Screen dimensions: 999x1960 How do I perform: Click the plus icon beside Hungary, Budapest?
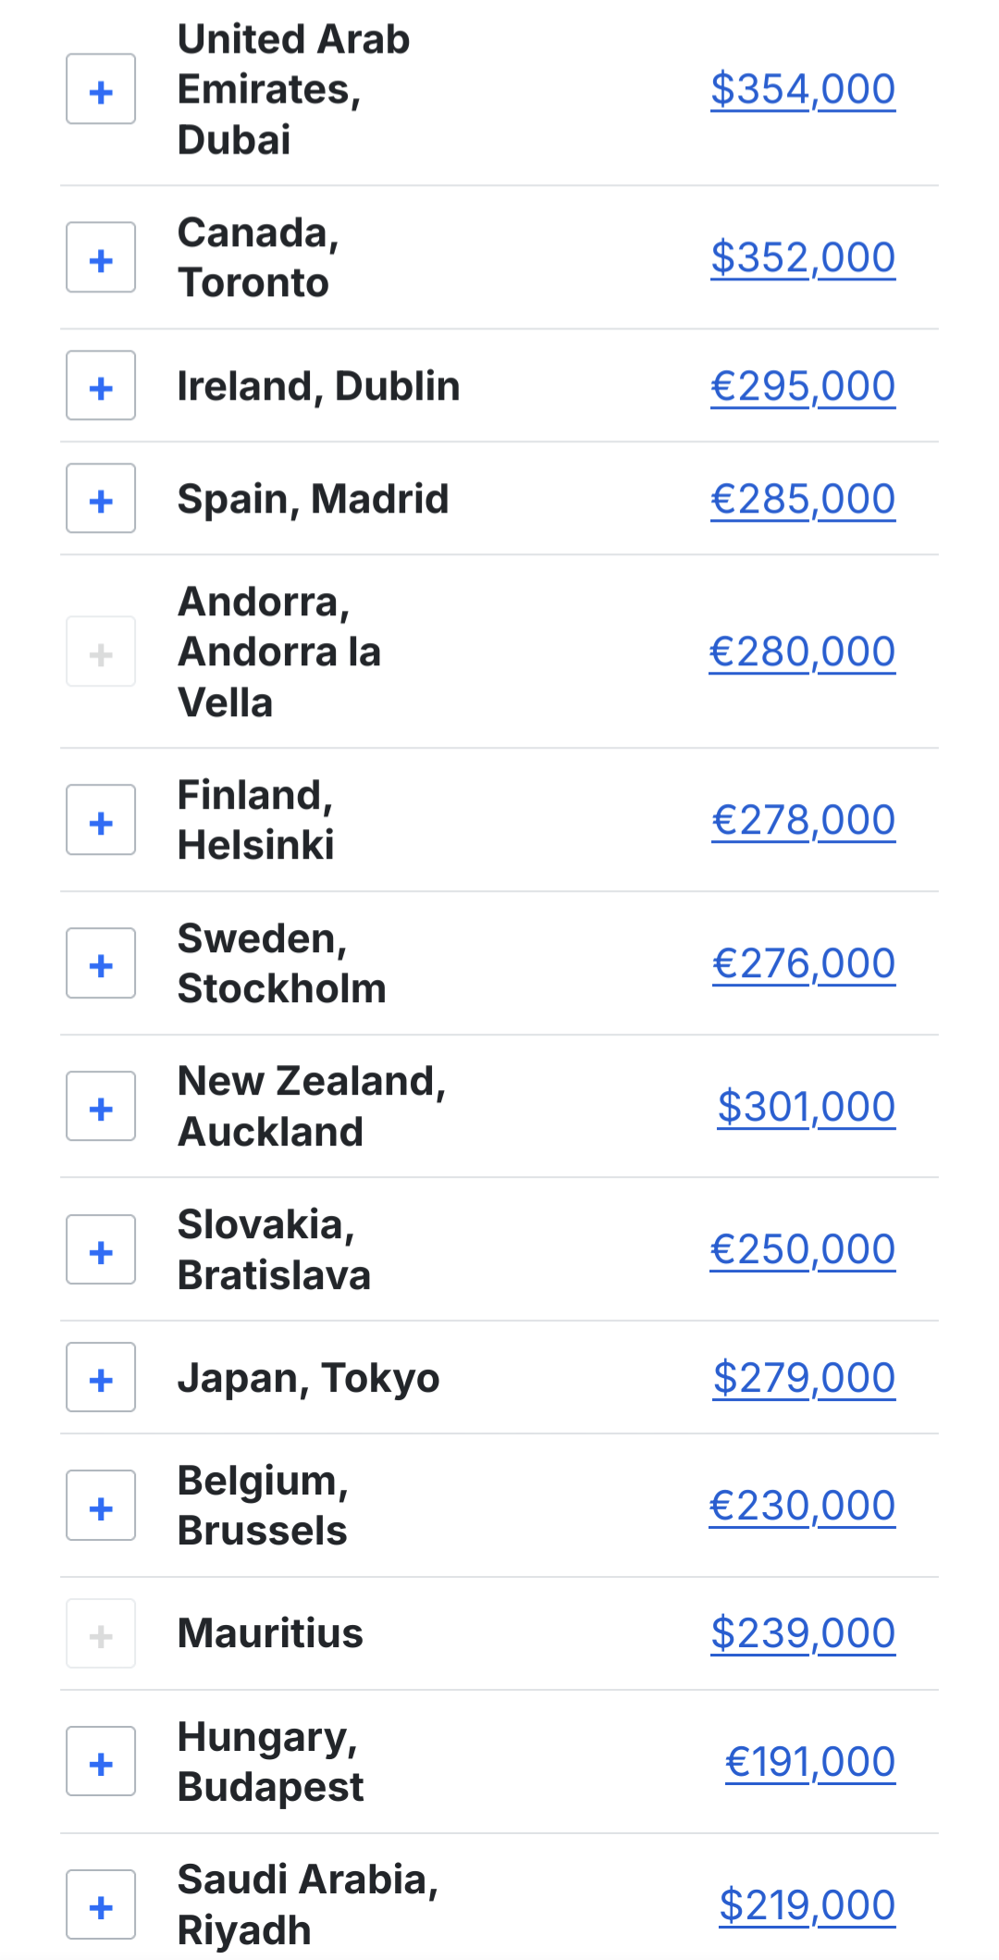(101, 1762)
